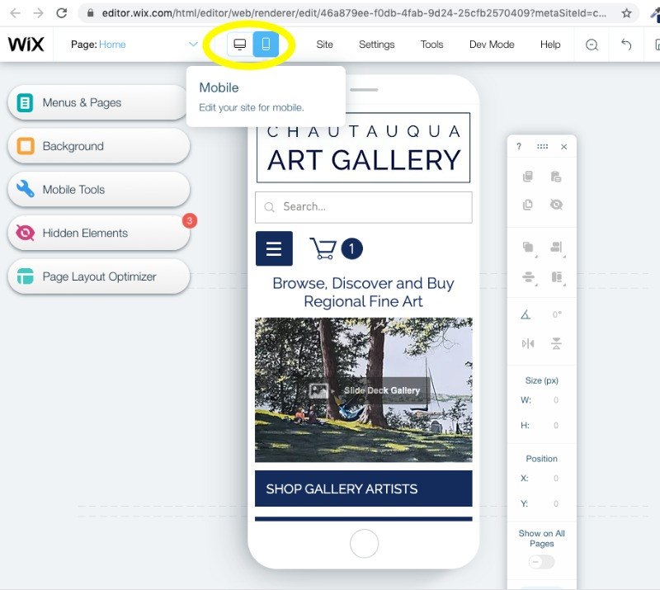Open the Distribute icon dropdown
The image size is (660, 590).
tap(529, 277)
